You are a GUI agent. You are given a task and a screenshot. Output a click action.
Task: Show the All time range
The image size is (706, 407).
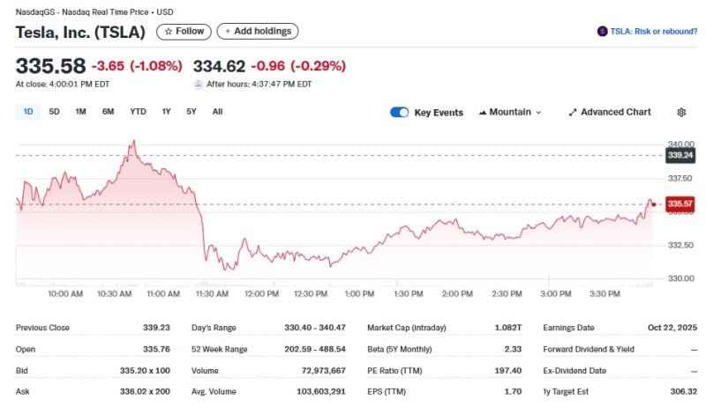217,112
